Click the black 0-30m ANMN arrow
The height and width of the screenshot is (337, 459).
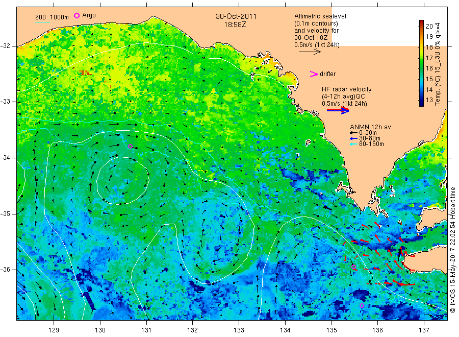coord(354,133)
